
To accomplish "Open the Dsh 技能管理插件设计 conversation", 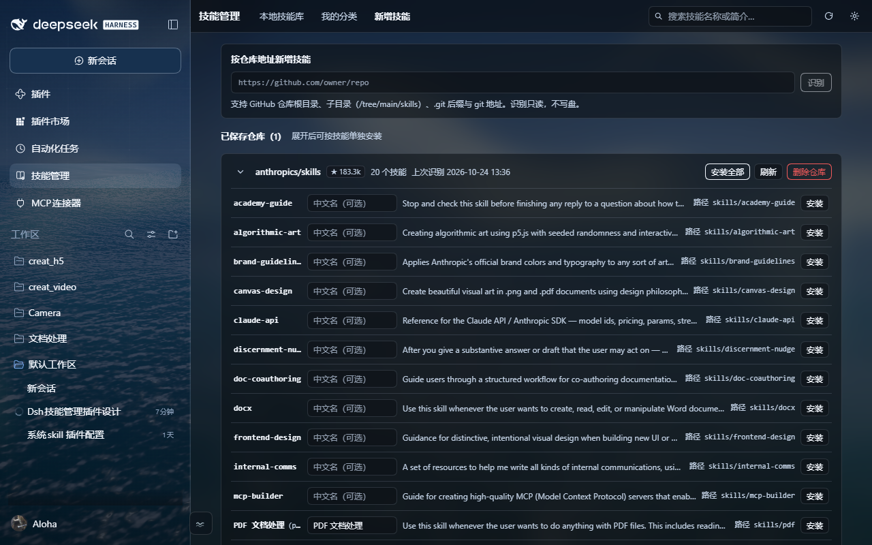I will pyautogui.click(x=95, y=411).
